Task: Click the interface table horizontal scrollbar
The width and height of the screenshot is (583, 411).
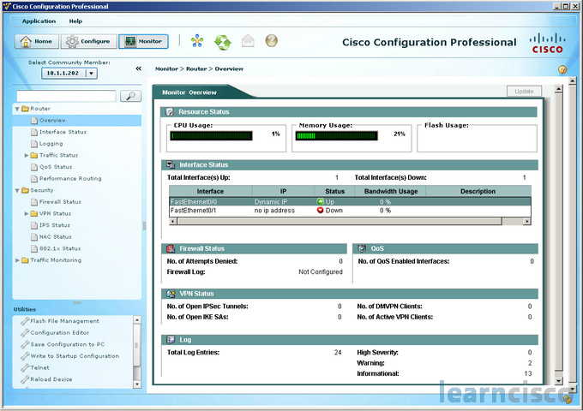Action: click(340, 221)
